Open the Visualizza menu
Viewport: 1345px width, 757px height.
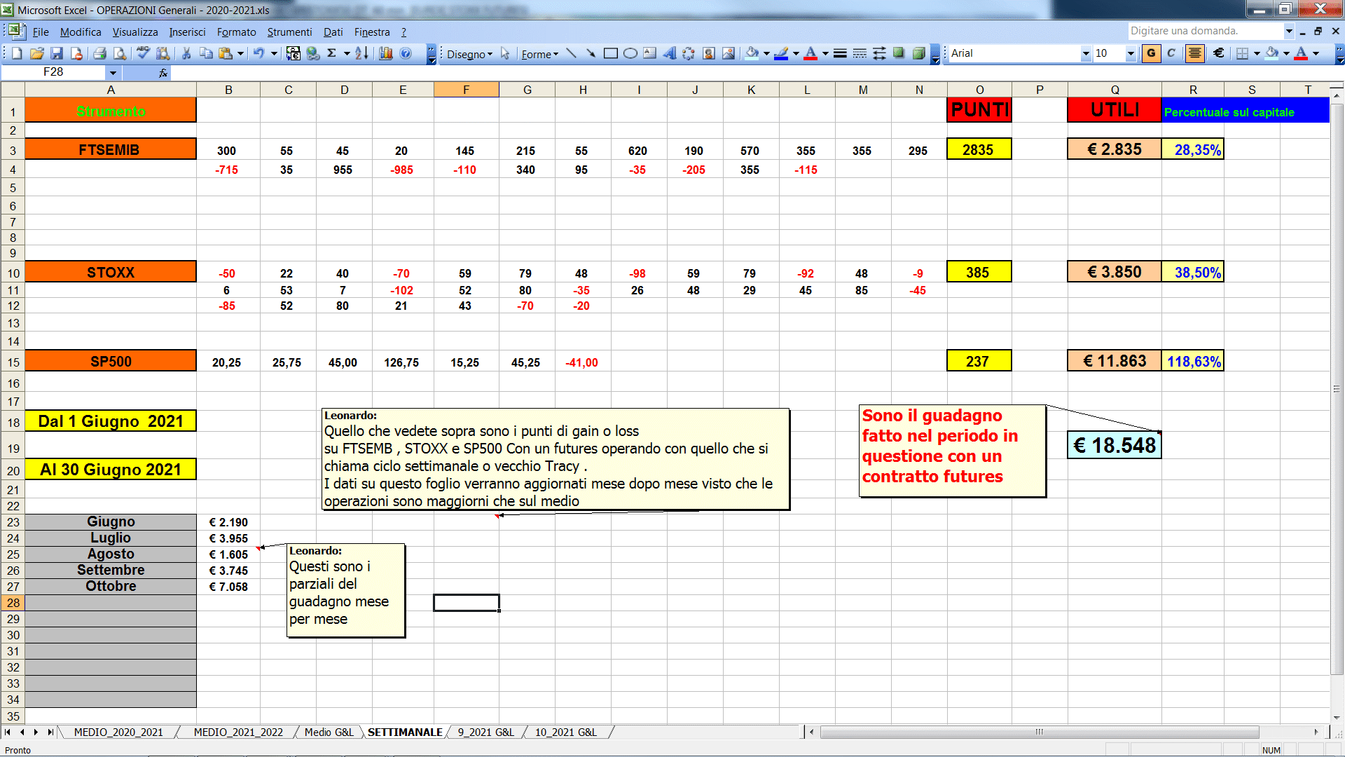[x=135, y=32]
